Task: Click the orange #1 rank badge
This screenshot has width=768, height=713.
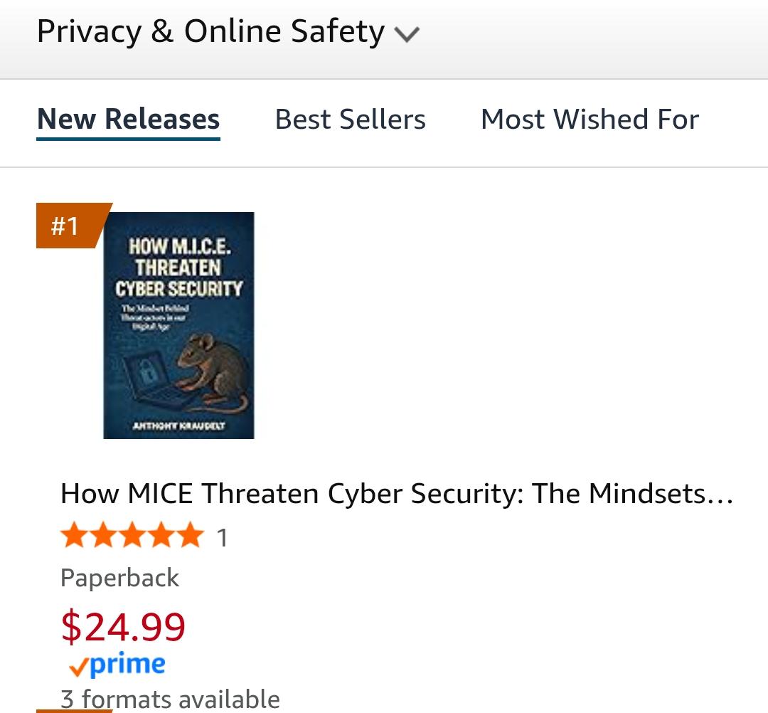Action: point(66,226)
